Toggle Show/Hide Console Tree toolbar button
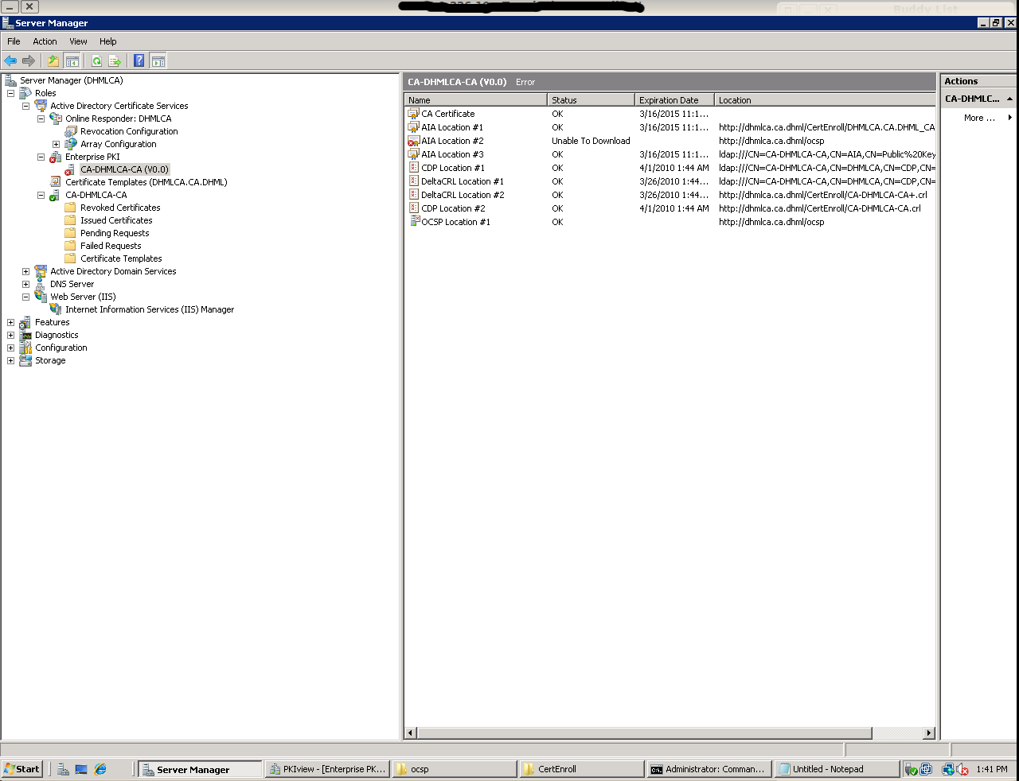1019x781 pixels. pyautogui.click(x=72, y=60)
